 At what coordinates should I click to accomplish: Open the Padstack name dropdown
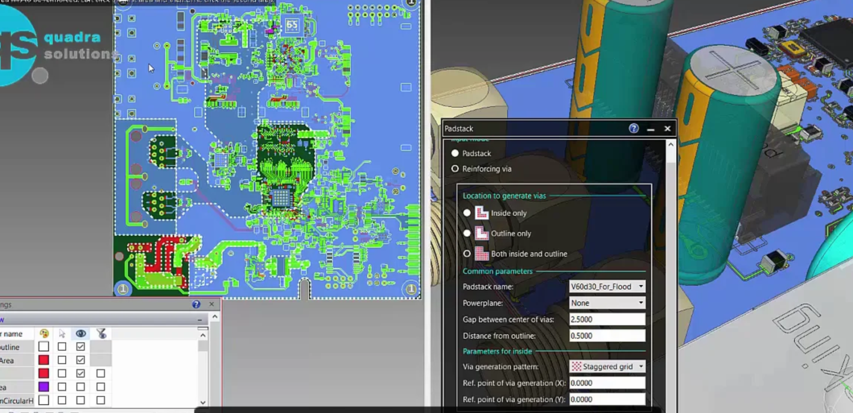(x=640, y=286)
